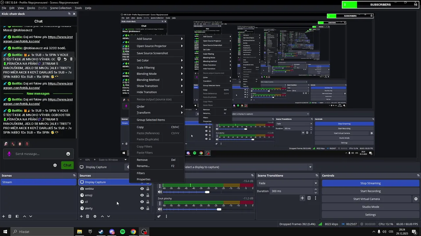This screenshot has height=236, width=421.
Task: Add a scene transition with plus icon
Action: [x=302, y=198]
